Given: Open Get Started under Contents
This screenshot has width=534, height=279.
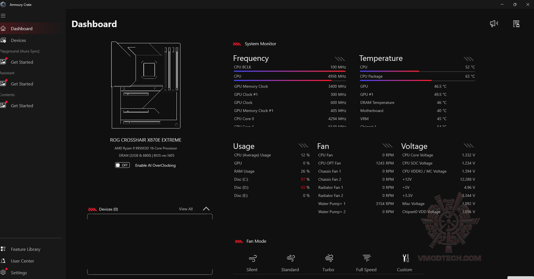Looking at the screenshot, I should point(22,106).
